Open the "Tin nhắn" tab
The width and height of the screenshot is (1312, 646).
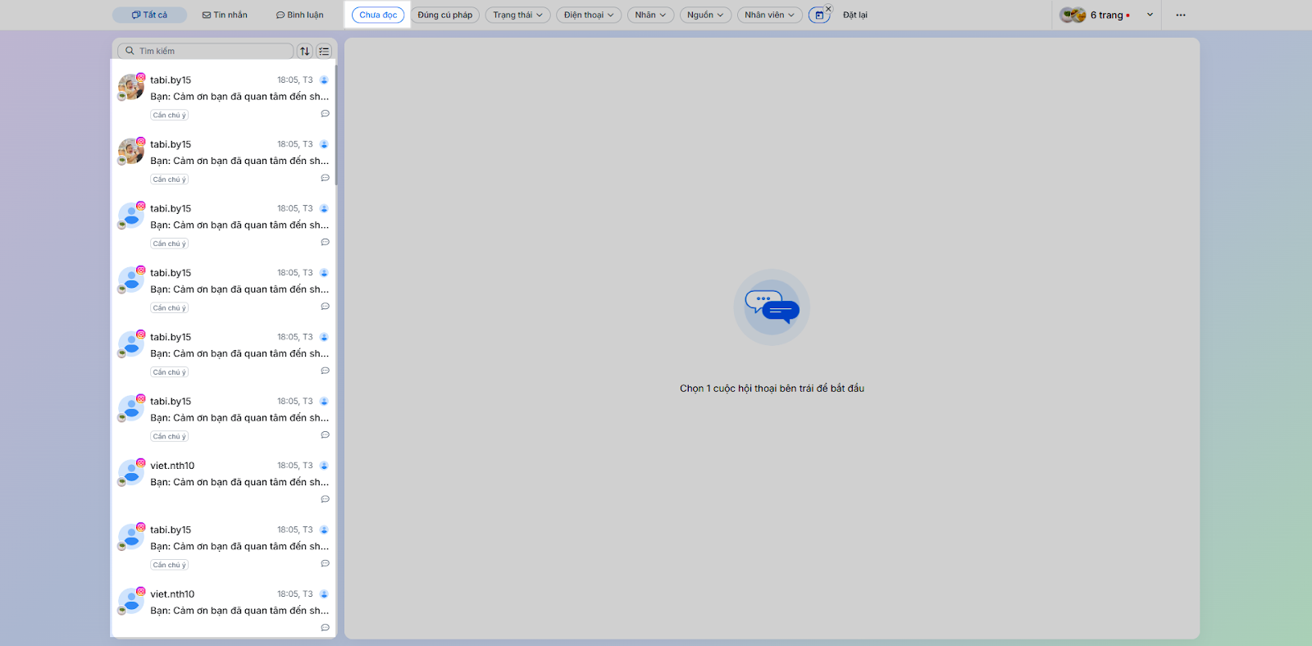point(225,15)
